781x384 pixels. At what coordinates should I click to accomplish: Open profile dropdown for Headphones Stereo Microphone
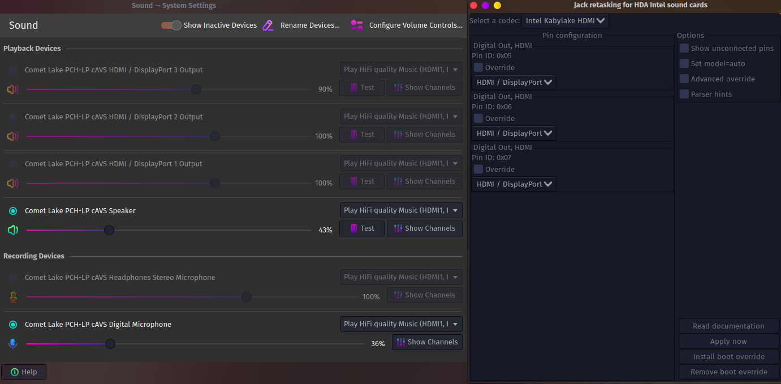402,277
